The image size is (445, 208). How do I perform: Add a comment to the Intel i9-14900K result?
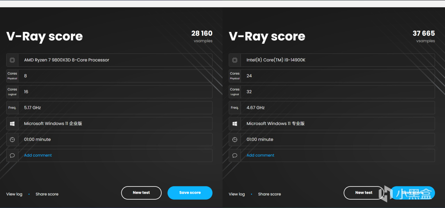point(260,155)
